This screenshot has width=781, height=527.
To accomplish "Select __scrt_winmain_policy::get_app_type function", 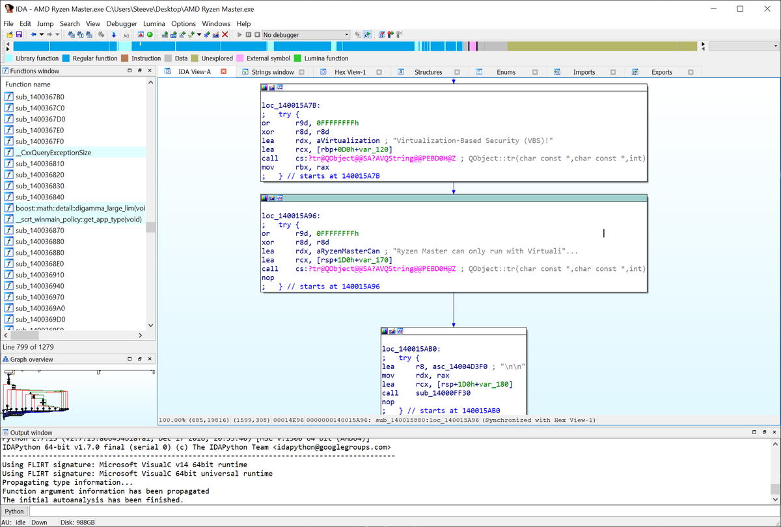I will click(x=74, y=219).
